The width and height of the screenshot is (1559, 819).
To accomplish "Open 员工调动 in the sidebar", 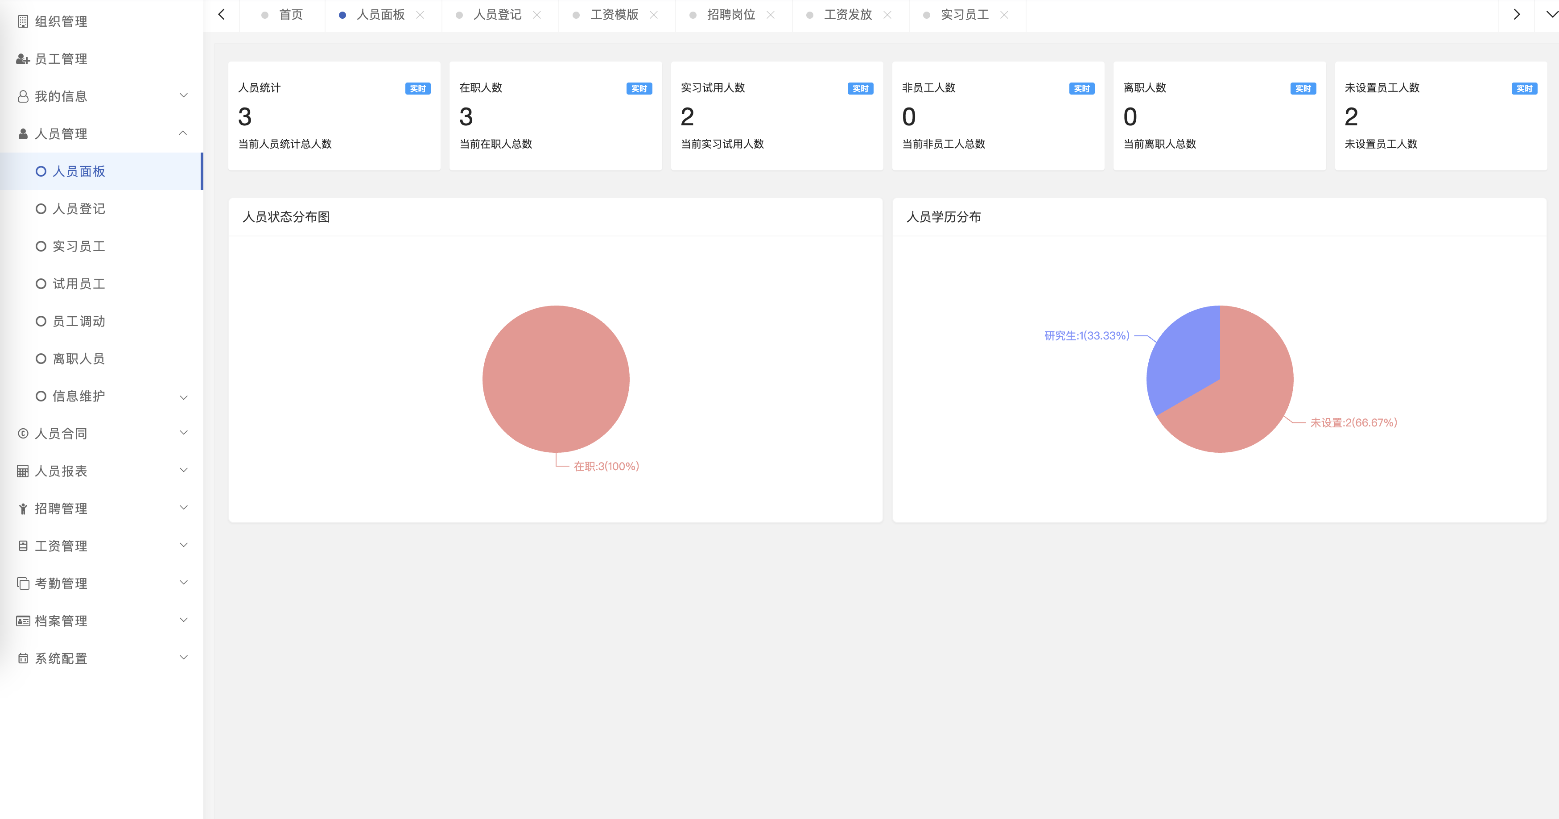I will 101,322.
